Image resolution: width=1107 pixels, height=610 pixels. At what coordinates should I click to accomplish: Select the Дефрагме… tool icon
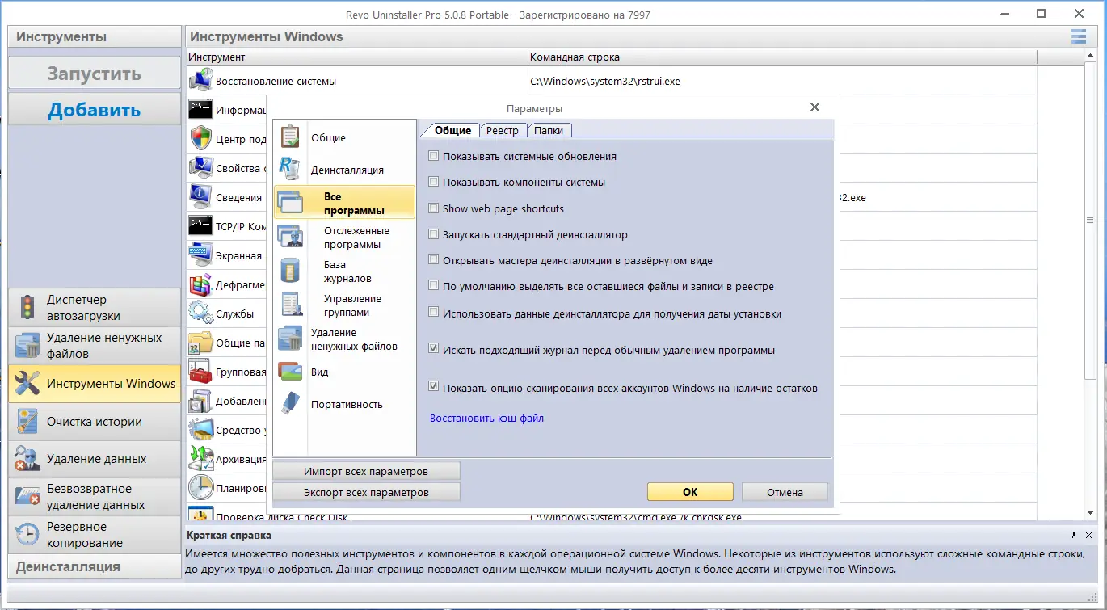pos(200,284)
